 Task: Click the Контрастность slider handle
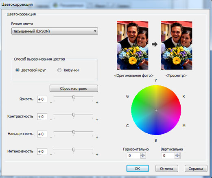[74, 115]
